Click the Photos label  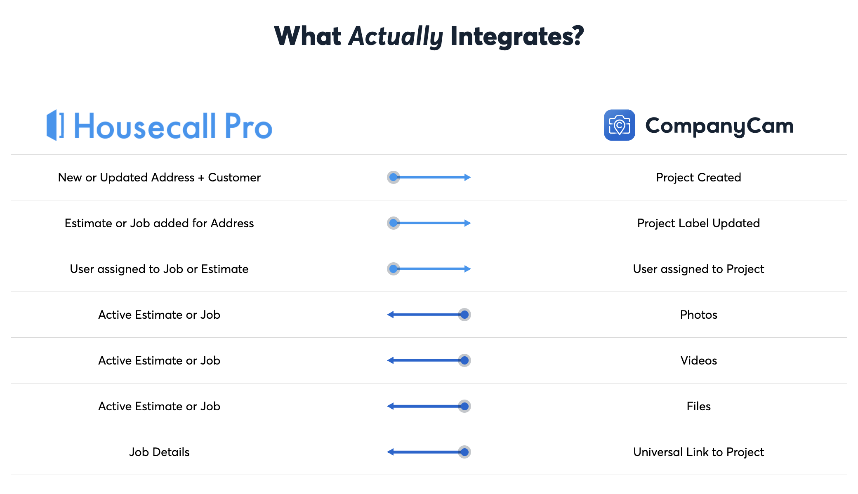click(x=698, y=315)
